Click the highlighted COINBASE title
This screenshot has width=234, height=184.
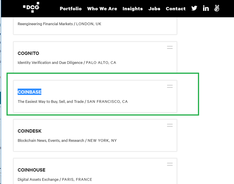pyautogui.click(x=30, y=92)
